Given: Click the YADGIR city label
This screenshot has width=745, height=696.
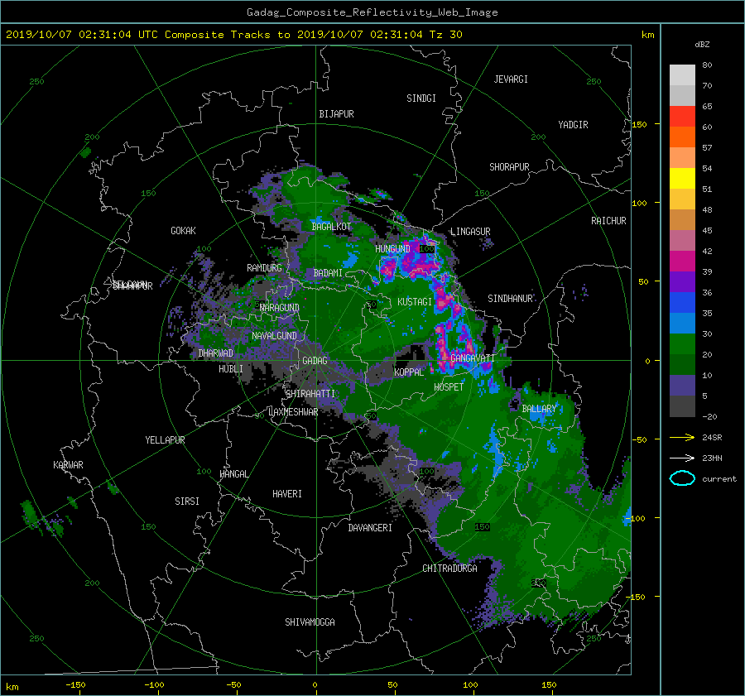Looking at the screenshot, I should tap(573, 125).
